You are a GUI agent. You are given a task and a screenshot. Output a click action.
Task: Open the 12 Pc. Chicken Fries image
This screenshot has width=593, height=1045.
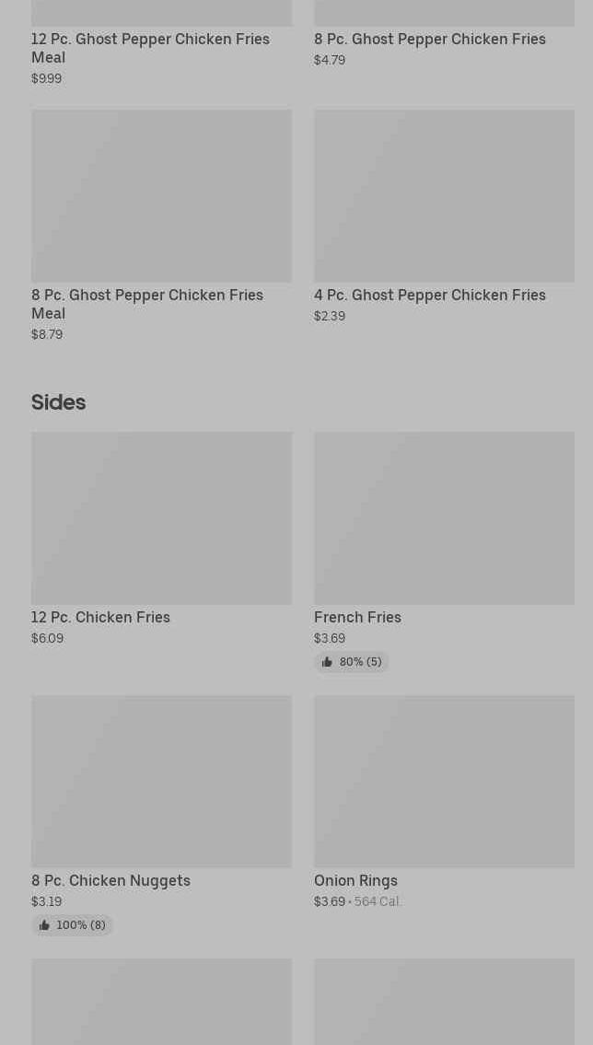tap(161, 518)
